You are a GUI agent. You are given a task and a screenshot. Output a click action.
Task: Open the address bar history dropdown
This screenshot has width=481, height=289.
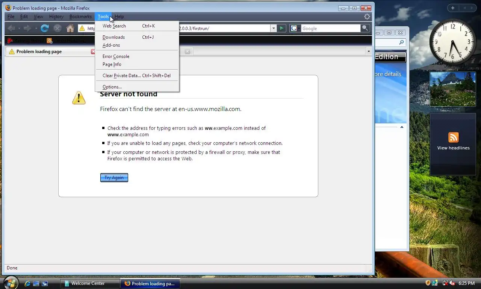click(274, 28)
